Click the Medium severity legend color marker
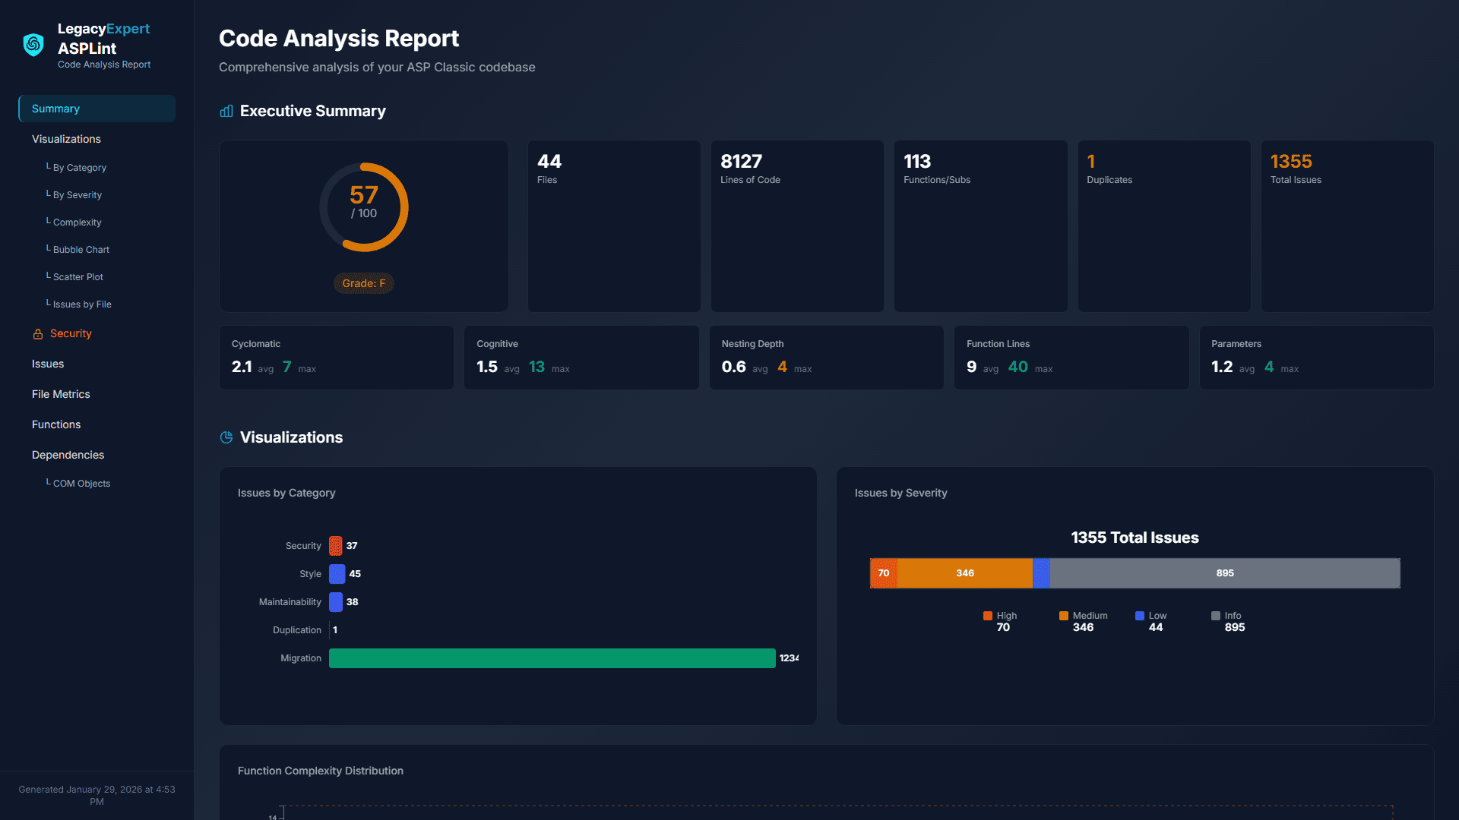 [x=1063, y=616]
